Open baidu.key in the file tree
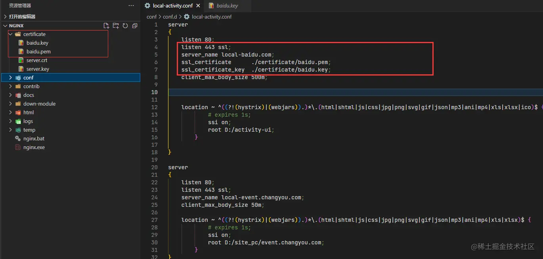This screenshot has width=543, height=259. (37, 43)
